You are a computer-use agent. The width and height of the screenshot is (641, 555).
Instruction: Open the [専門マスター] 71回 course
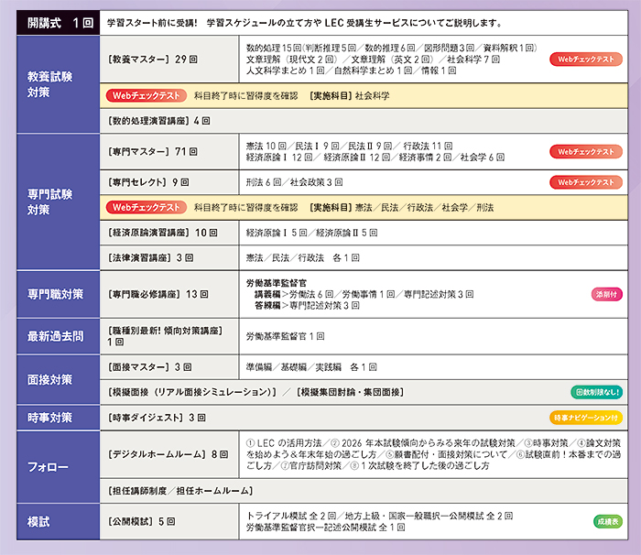point(153,151)
